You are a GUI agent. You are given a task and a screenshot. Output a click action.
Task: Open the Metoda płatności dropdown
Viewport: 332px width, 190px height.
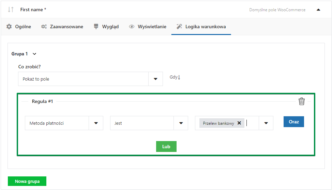point(64,123)
